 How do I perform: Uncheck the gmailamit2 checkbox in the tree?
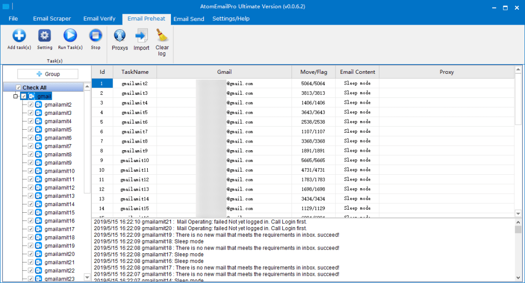click(x=31, y=105)
